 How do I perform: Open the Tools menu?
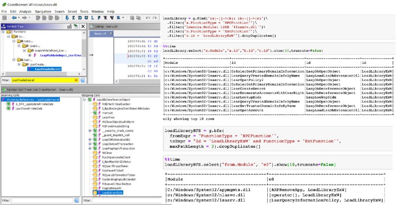[84, 11]
